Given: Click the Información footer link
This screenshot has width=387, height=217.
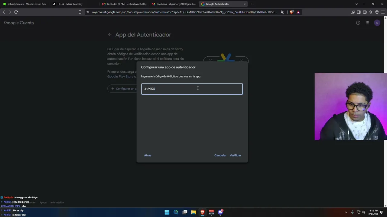Looking at the screenshot, I should (x=57, y=203).
